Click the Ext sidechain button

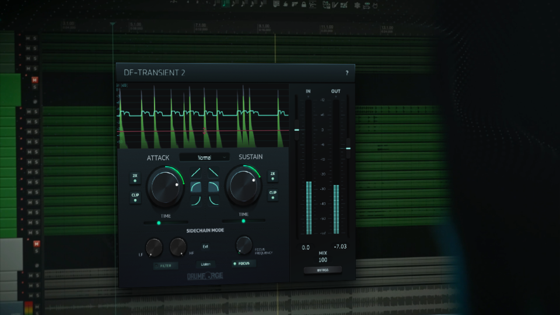pos(205,247)
